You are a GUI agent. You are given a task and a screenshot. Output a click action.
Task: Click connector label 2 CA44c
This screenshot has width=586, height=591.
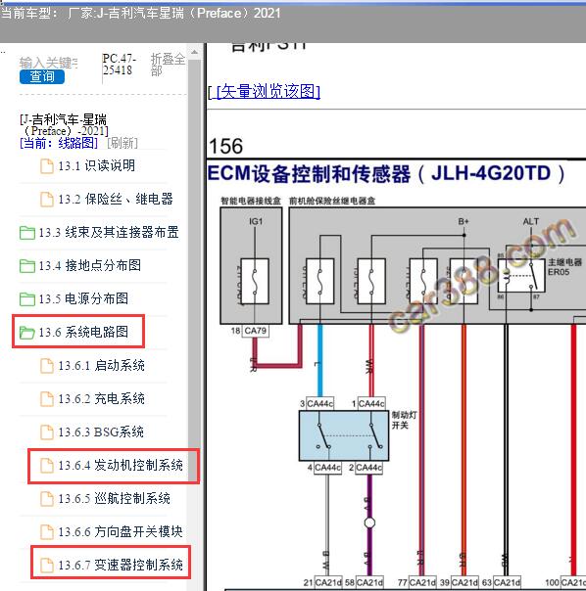pyautogui.click(x=366, y=468)
